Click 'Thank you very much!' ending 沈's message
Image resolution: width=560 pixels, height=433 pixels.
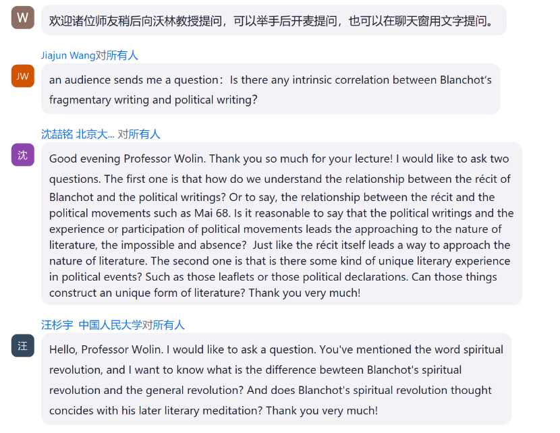coord(305,293)
